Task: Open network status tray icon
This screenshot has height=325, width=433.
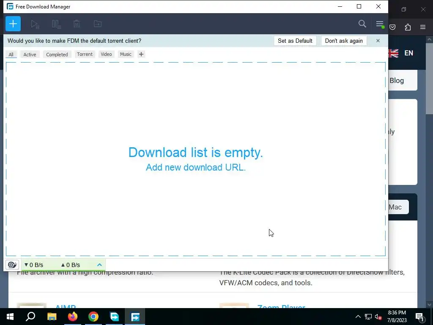Action: (368, 317)
